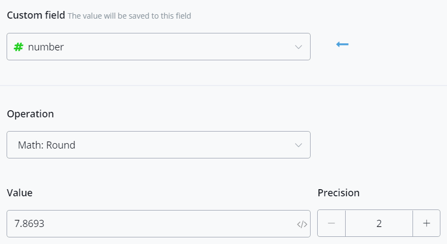Click the green hash number-type icon

pos(19,47)
